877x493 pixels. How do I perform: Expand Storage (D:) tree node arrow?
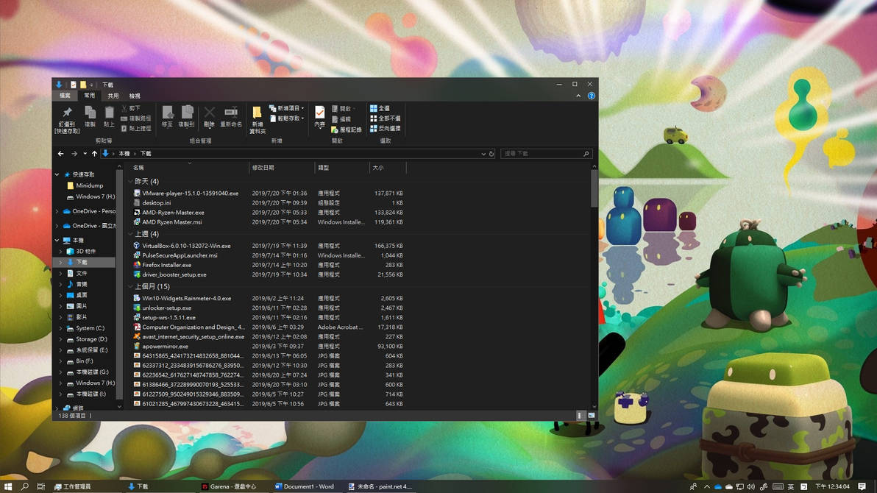coord(61,339)
